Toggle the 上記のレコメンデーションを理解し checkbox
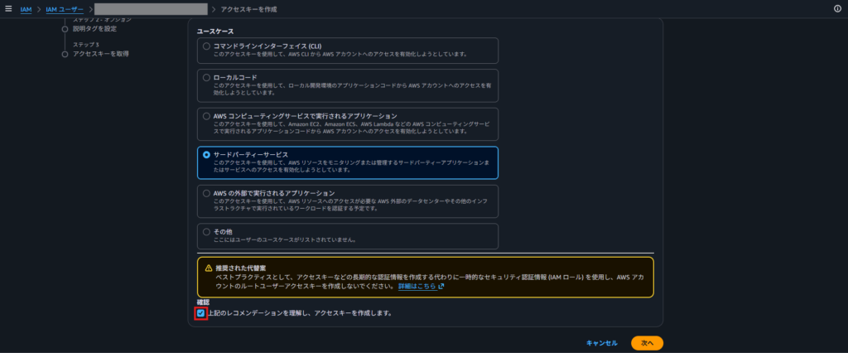The height and width of the screenshot is (353, 848). click(x=201, y=313)
